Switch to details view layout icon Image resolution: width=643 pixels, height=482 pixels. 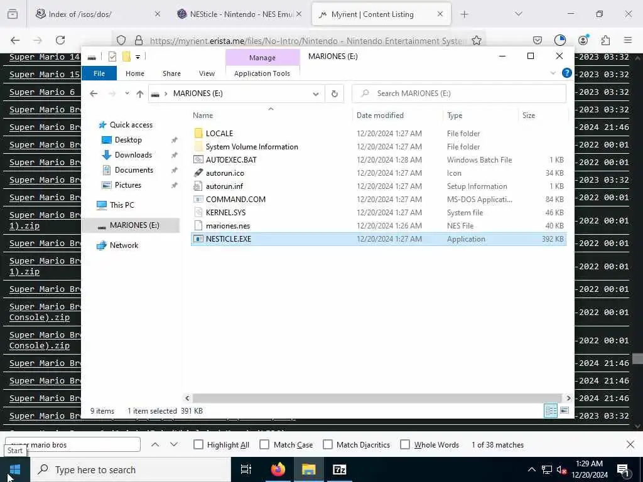pos(550,410)
